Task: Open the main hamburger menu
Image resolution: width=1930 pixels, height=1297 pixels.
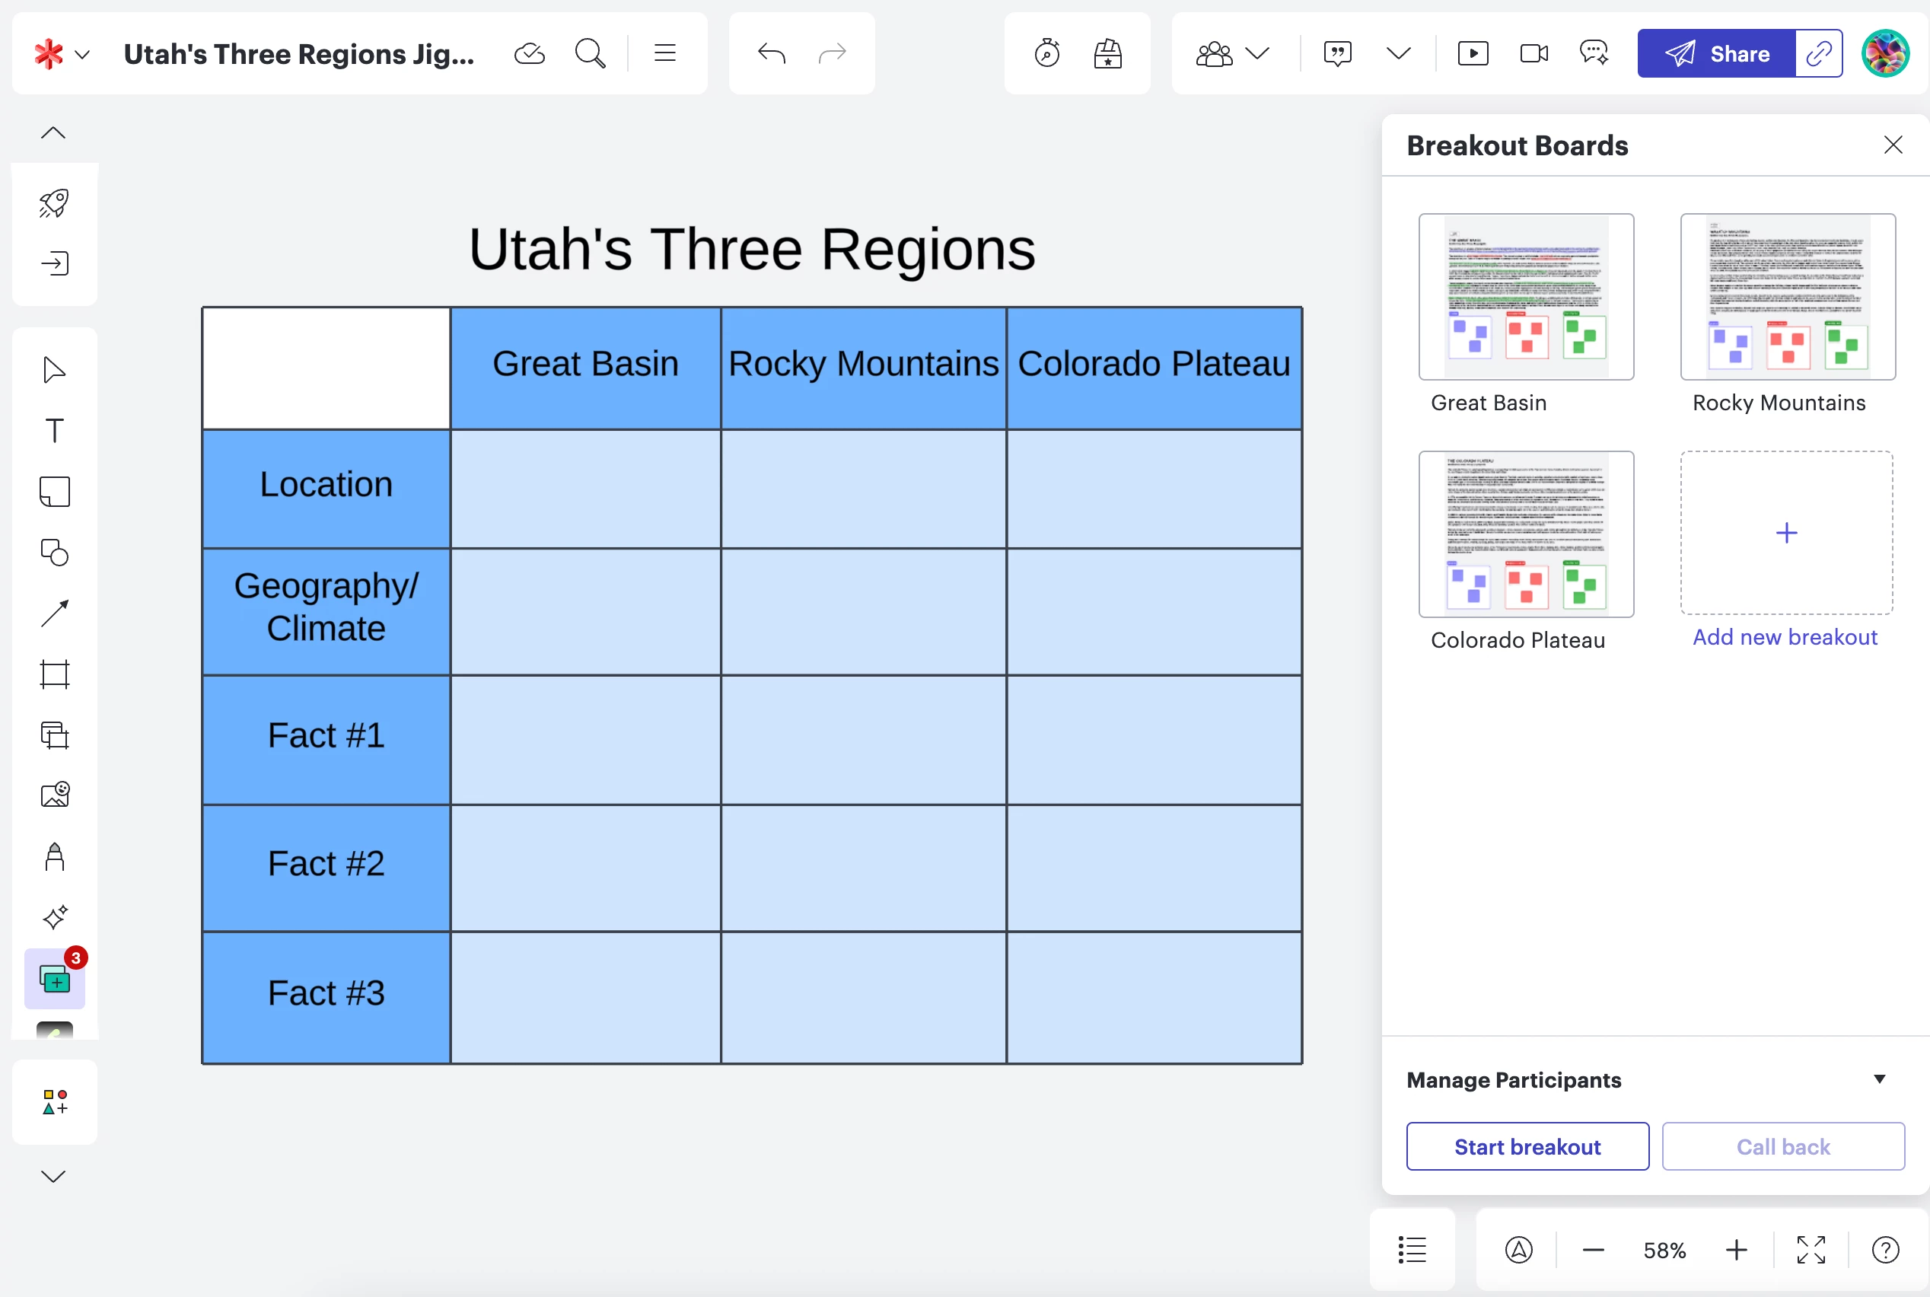Action: [x=665, y=54]
